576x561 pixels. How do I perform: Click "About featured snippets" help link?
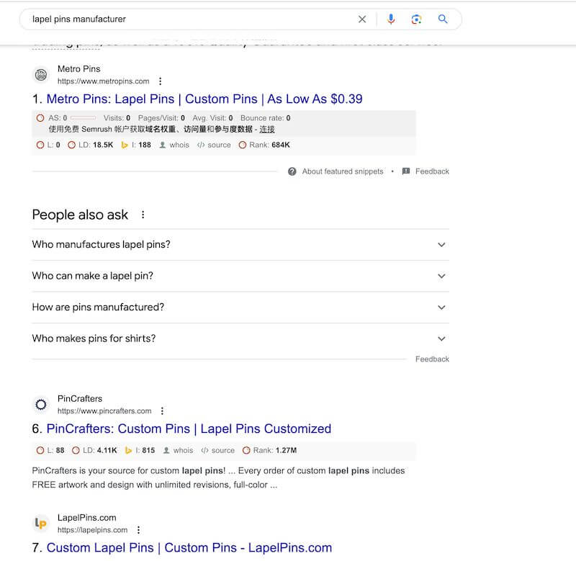click(342, 171)
